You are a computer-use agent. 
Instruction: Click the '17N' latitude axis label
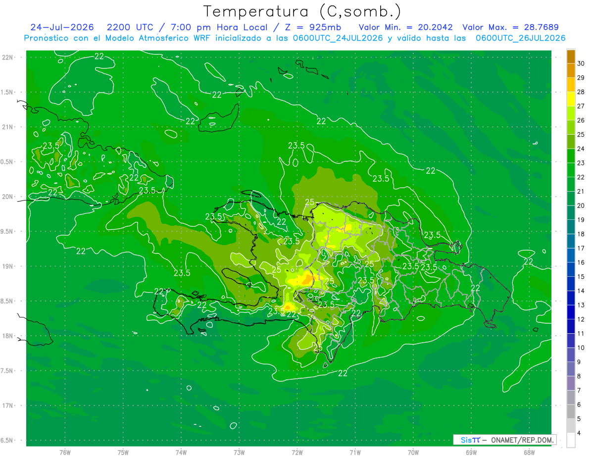pos(8,406)
